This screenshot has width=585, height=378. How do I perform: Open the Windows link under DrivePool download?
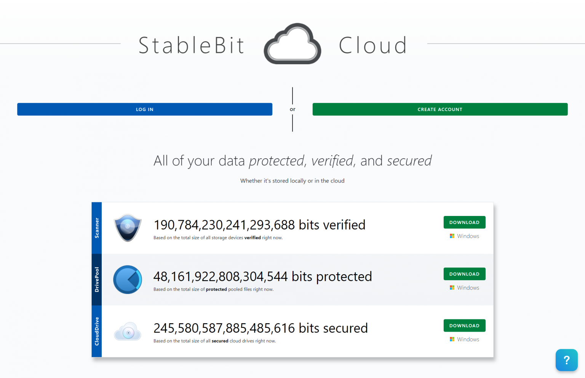467,287
